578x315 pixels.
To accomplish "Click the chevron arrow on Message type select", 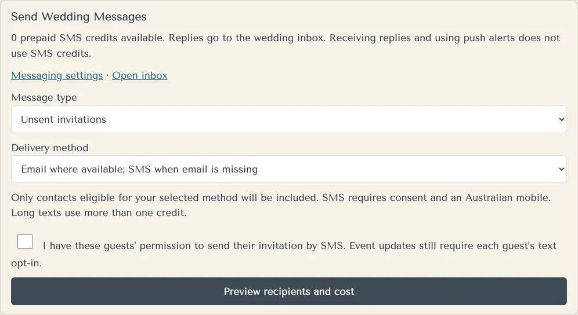I will click(561, 119).
